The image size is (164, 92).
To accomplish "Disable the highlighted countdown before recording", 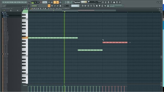I will pos(55,2).
